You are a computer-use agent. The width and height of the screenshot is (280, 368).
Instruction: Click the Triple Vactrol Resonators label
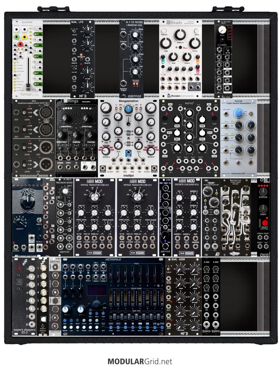(238, 103)
